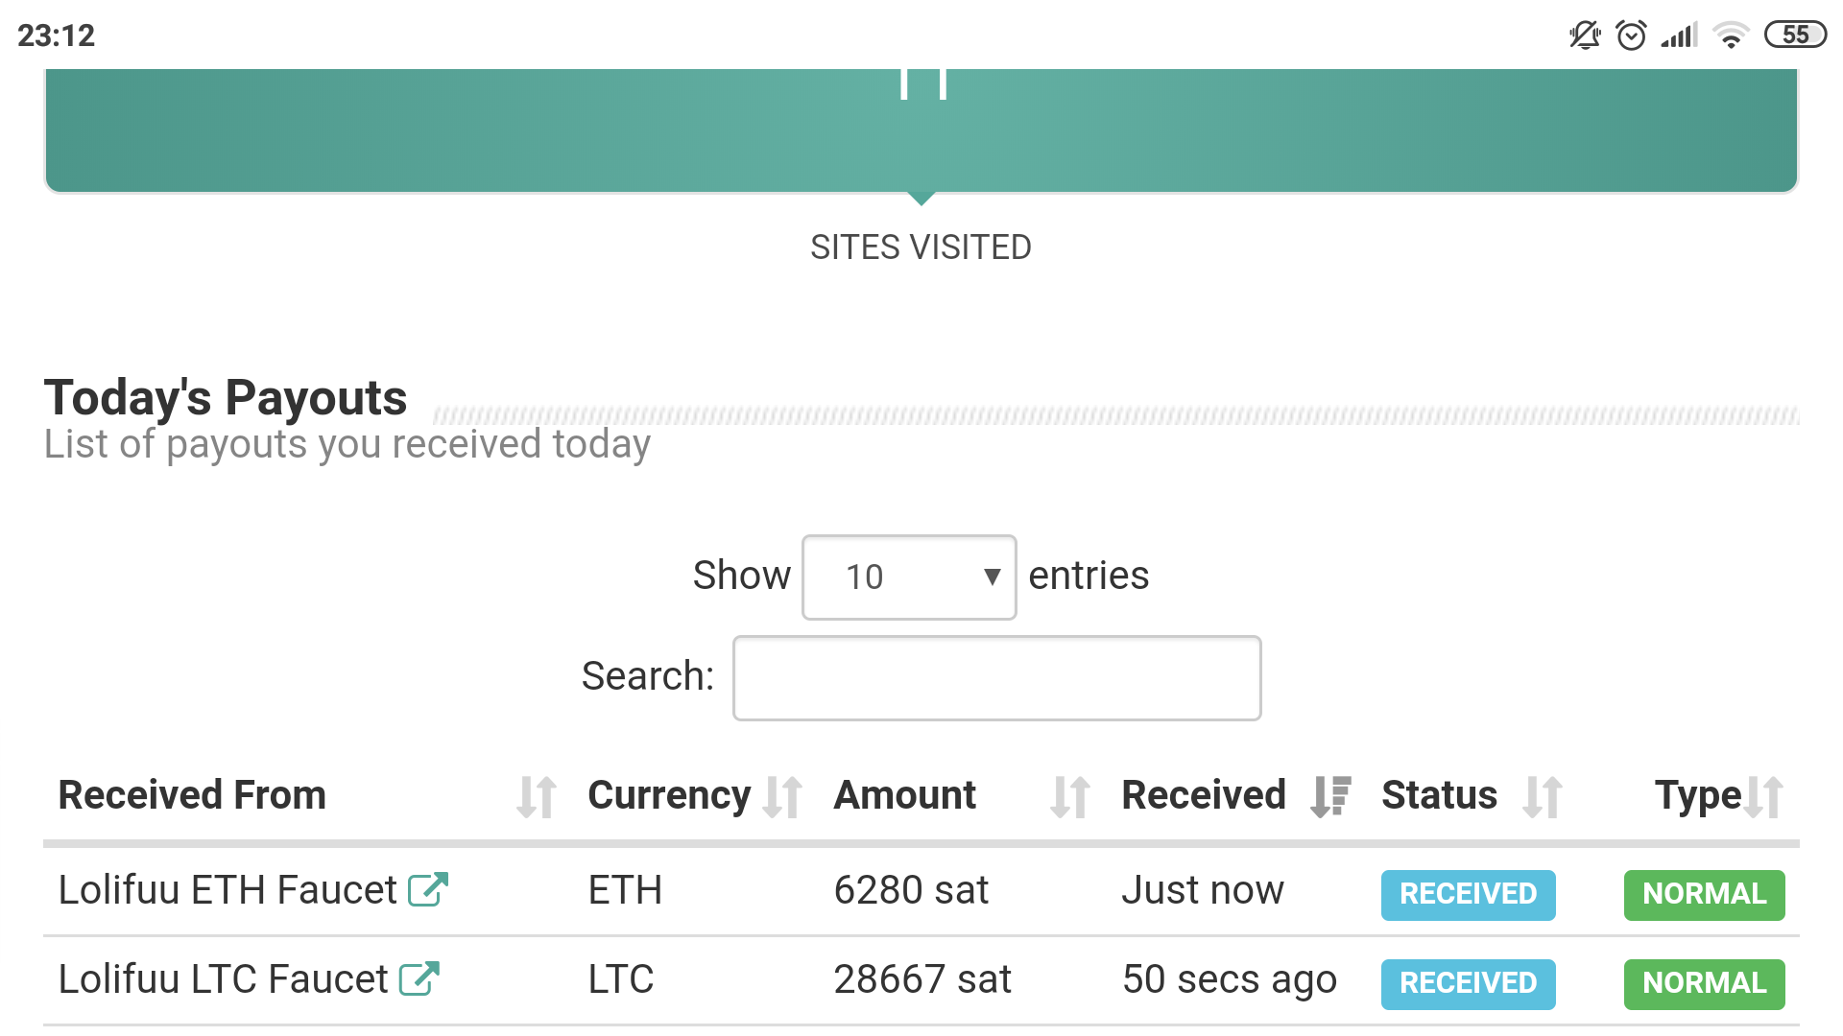This screenshot has width=1843, height=1036.
Task: Click the dropdown arrow beside 10
Action: tap(993, 577)
